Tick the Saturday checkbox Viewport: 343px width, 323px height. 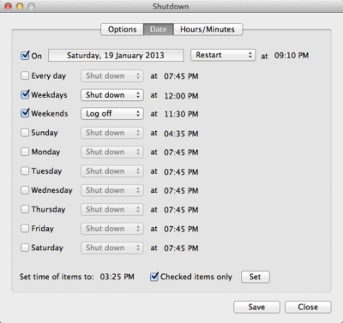point(25,248)
